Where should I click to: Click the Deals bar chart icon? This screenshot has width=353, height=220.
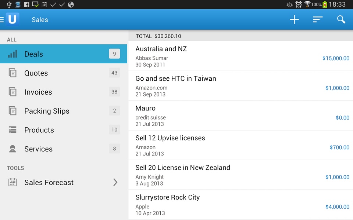click(13, 54)
